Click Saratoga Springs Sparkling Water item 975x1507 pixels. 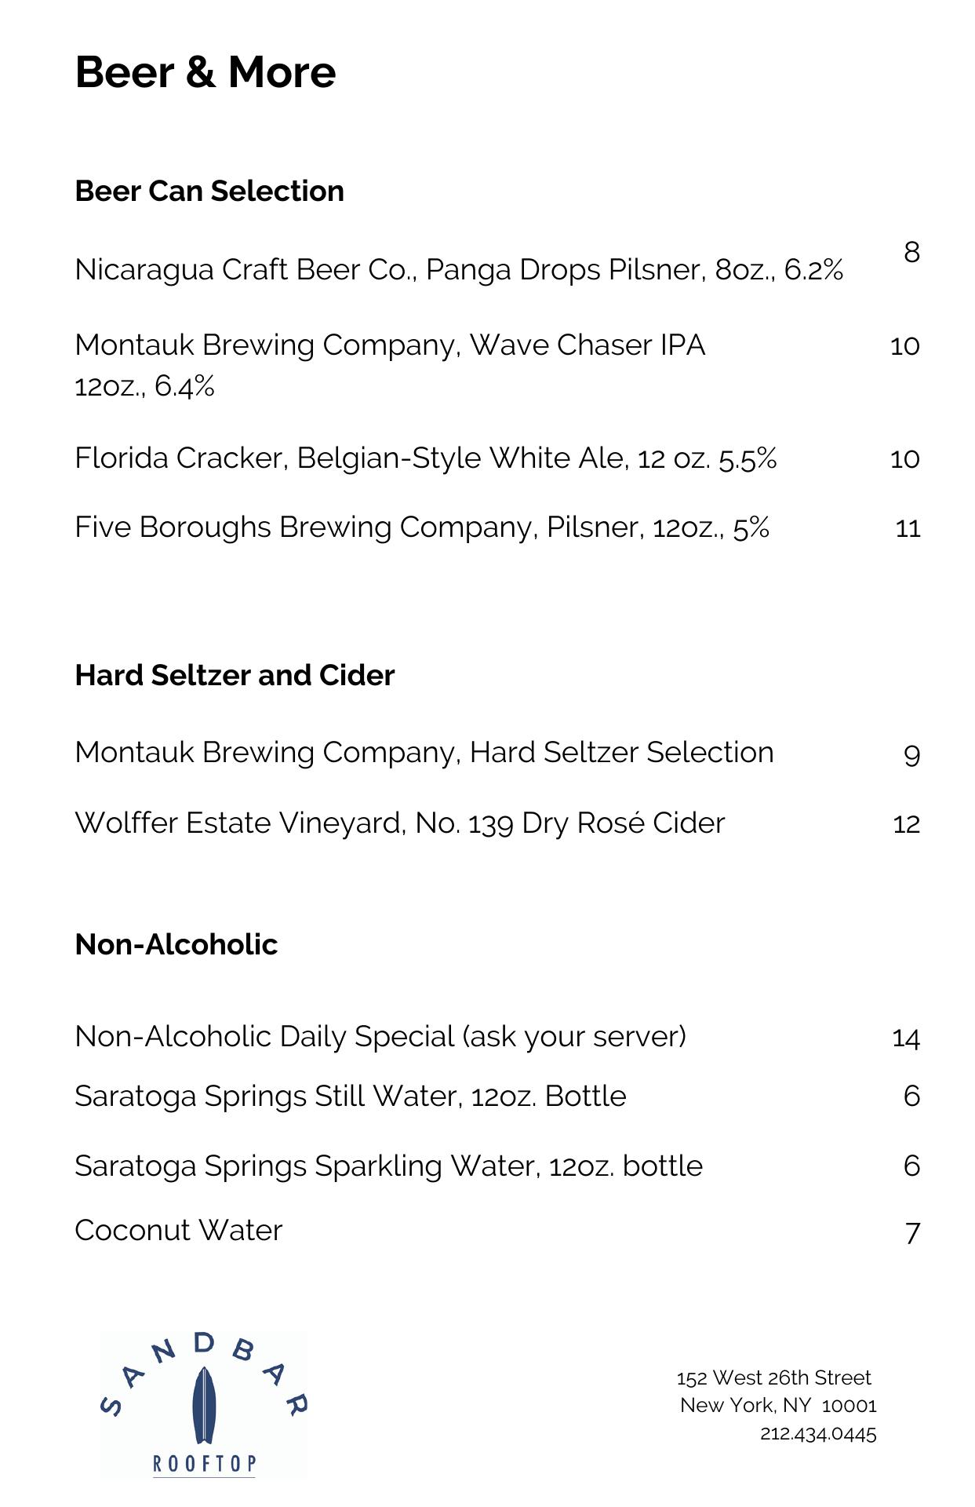(388, 1166)
